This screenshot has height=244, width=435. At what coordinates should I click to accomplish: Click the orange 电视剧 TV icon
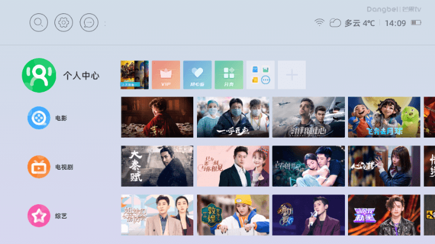coord(39,167)
